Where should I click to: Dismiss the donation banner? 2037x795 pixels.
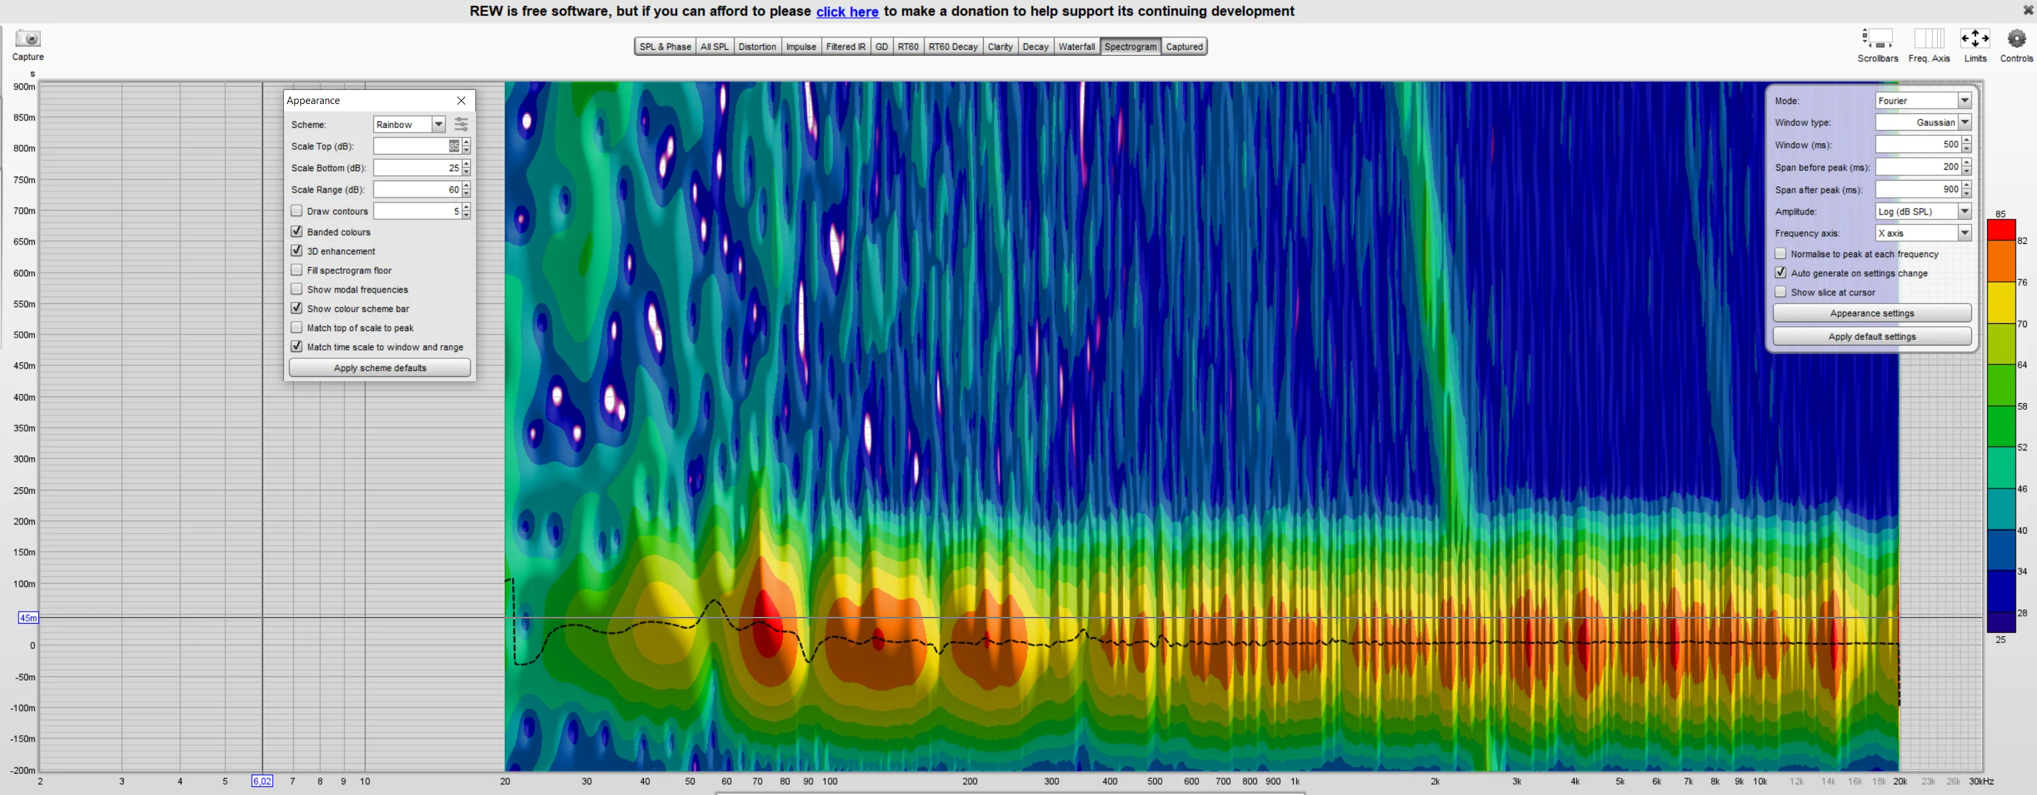coord(2028,10)
